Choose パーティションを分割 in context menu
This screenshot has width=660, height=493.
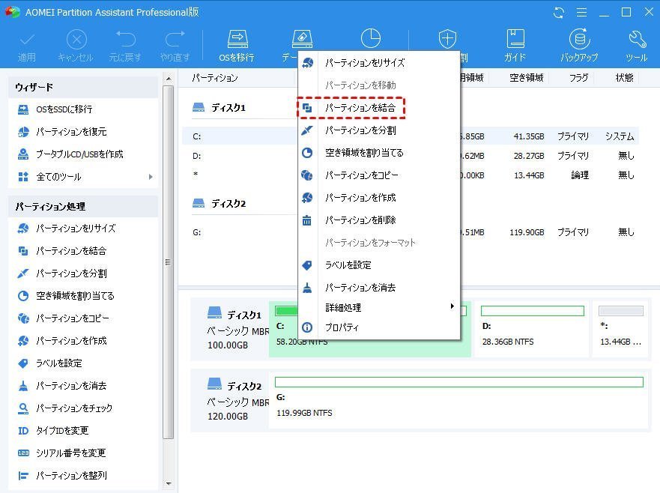coord(378,130)
